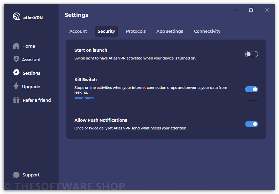
Task: Click the Start on launch title
Action: (x=91, y=50)
